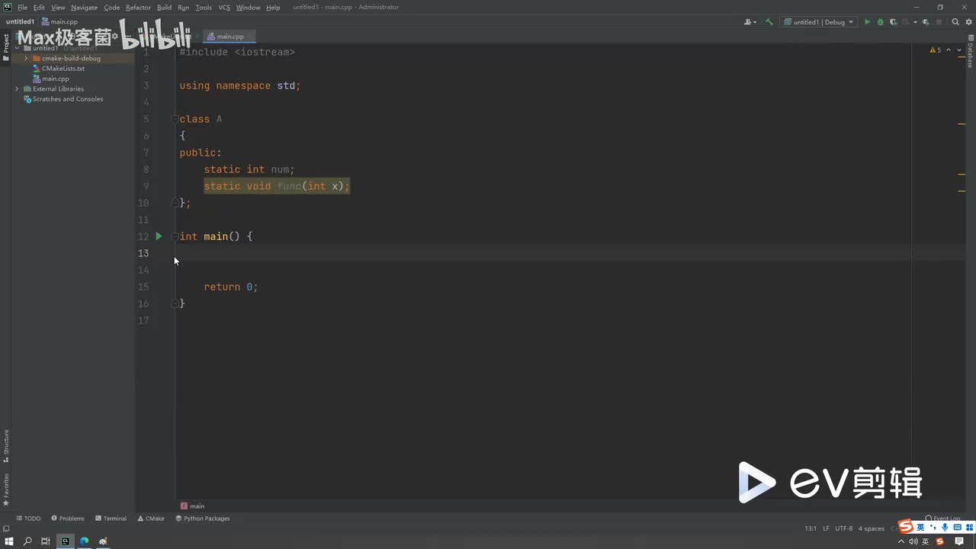Open Search Everywhere magnifier icon
Viewport: 976px width, 549px height.
[x=955, y=22]
